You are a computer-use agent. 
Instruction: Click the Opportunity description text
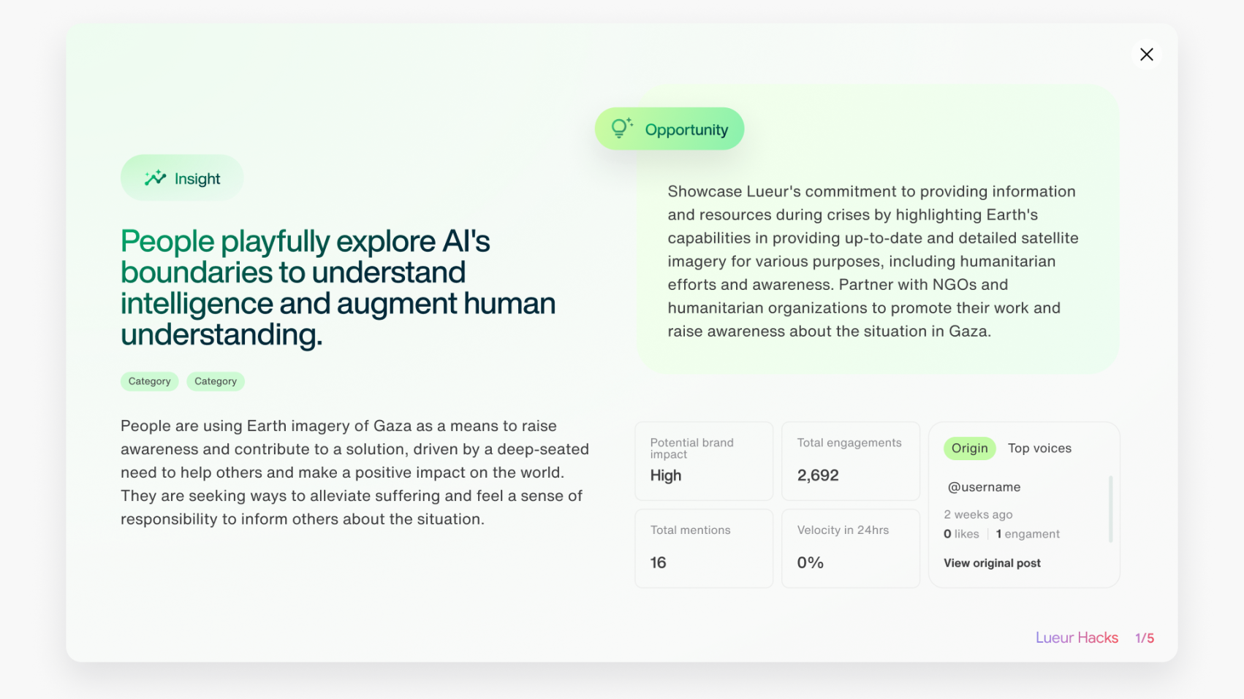point(873,261)
